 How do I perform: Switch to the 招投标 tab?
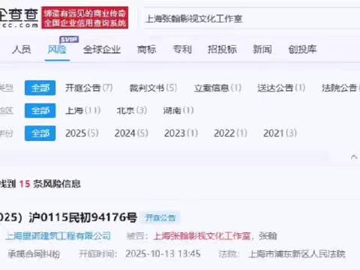point(222,49)
